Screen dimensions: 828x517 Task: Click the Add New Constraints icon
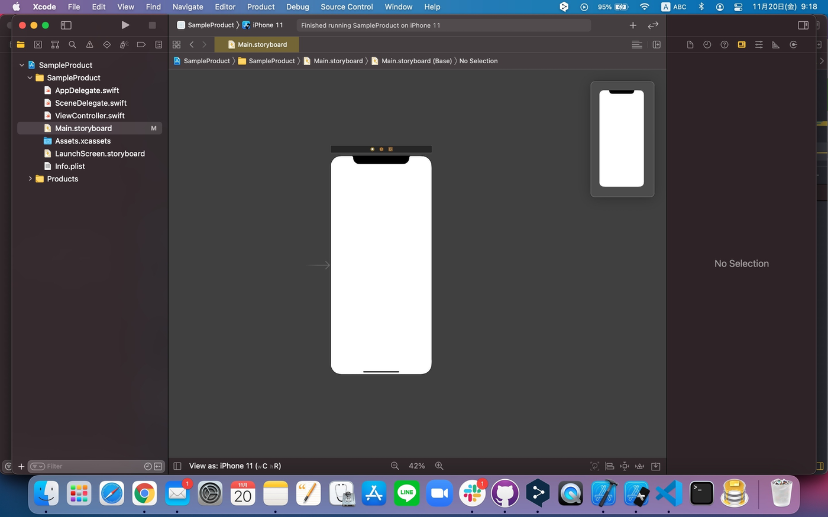tap(625, 466)
